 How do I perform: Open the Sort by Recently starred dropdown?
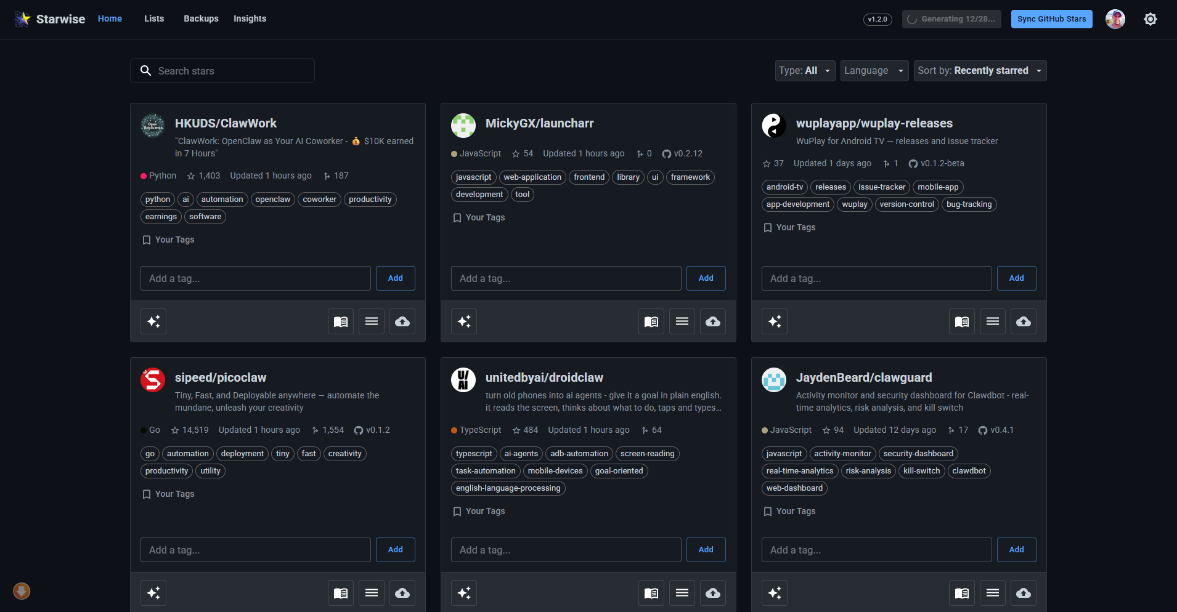point(980,71)
